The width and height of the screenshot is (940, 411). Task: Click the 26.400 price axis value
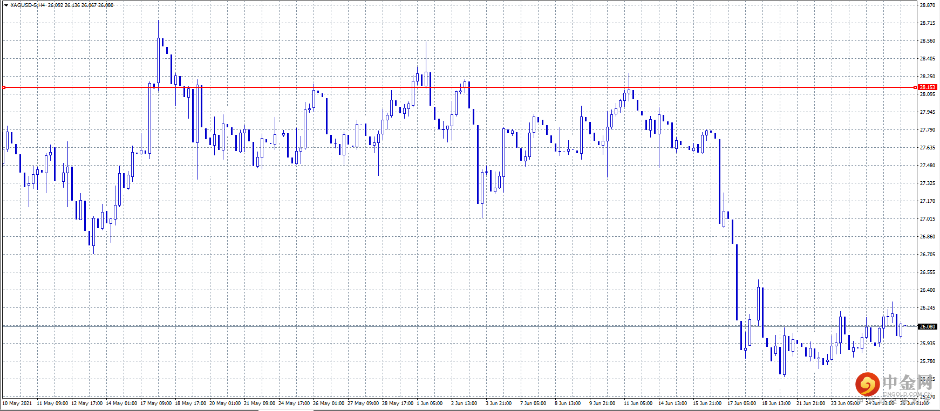point(928,290)
